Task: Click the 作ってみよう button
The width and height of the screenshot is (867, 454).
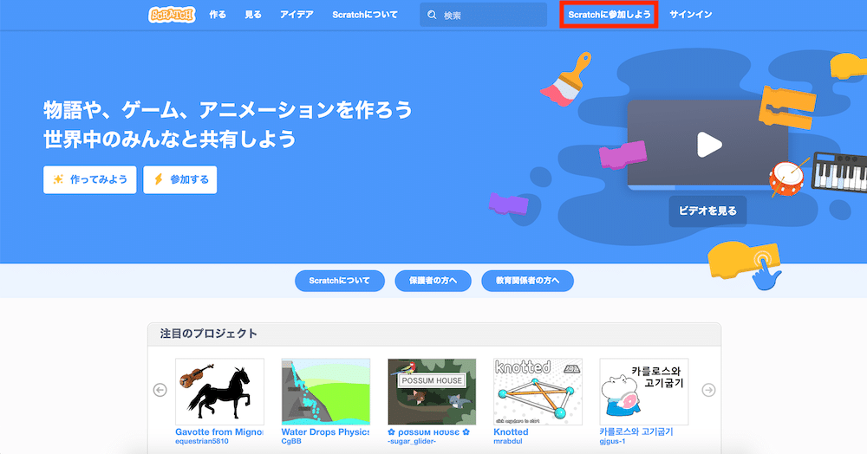Action: pos(90,179)
